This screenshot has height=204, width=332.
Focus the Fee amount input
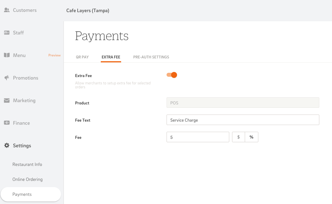coord(198,137)
